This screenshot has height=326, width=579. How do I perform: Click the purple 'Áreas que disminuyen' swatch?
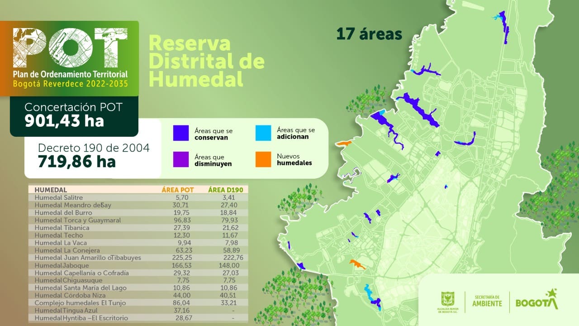[x=180, y=159]
